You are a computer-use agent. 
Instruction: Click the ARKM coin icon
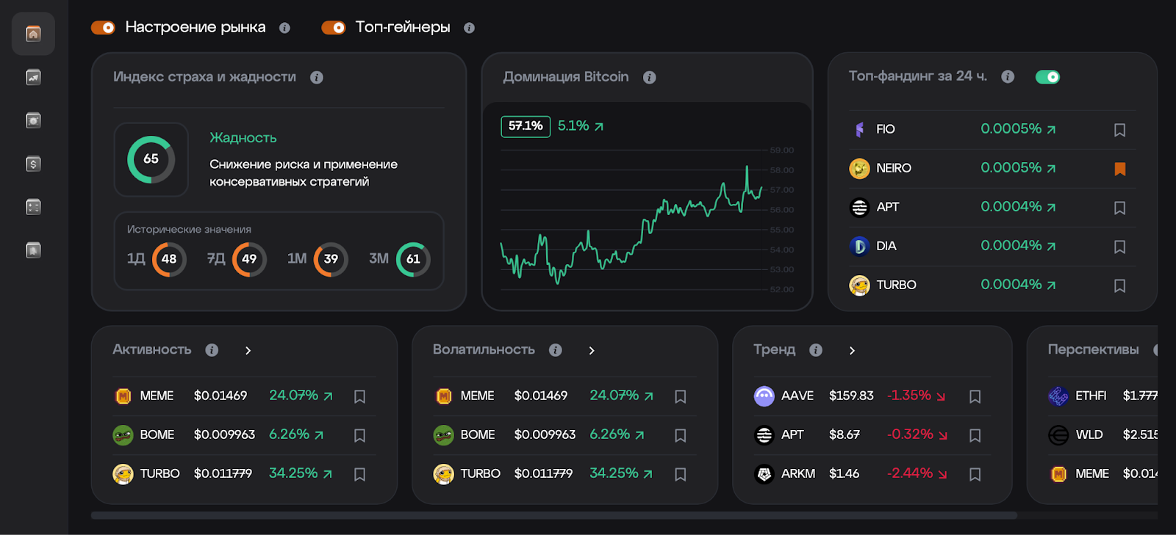764,474
